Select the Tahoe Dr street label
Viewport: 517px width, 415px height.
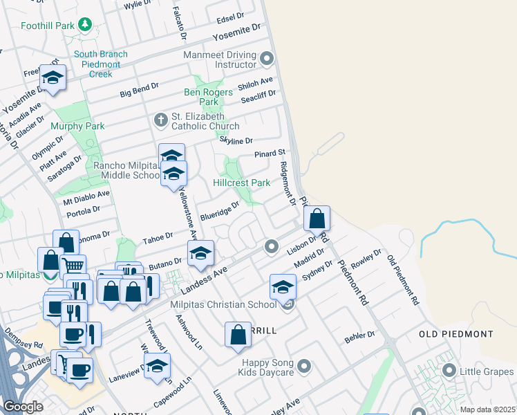[x=158, y=238]
